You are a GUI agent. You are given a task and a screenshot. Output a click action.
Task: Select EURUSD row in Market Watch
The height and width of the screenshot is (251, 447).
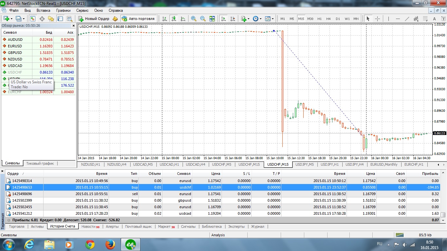click(38, 46)
